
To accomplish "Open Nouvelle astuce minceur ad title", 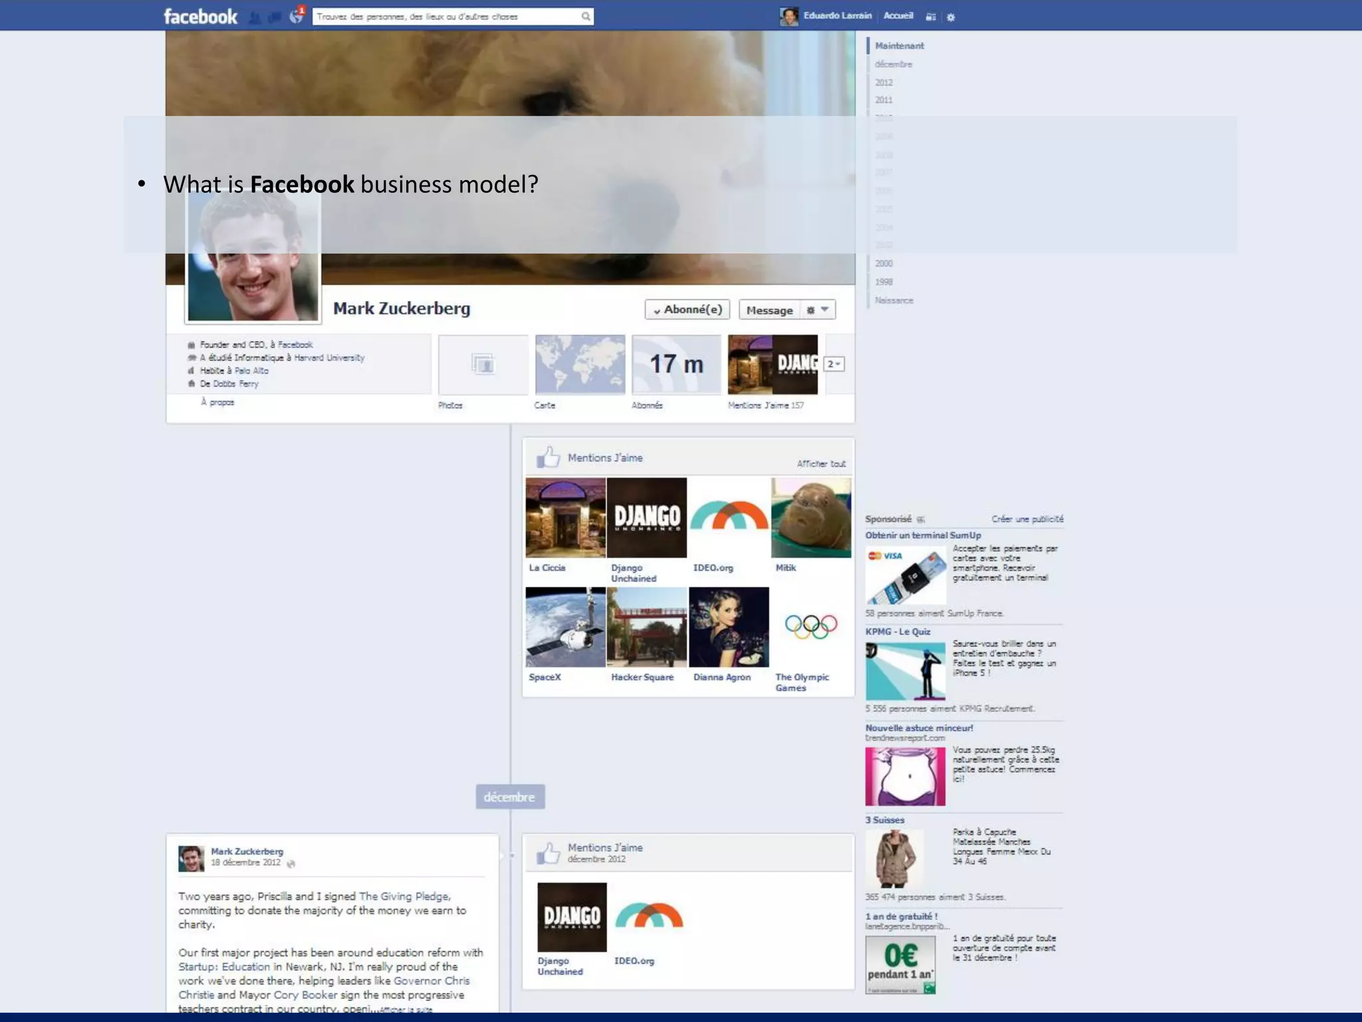I will pyautogui.click(x=919, y=728).
